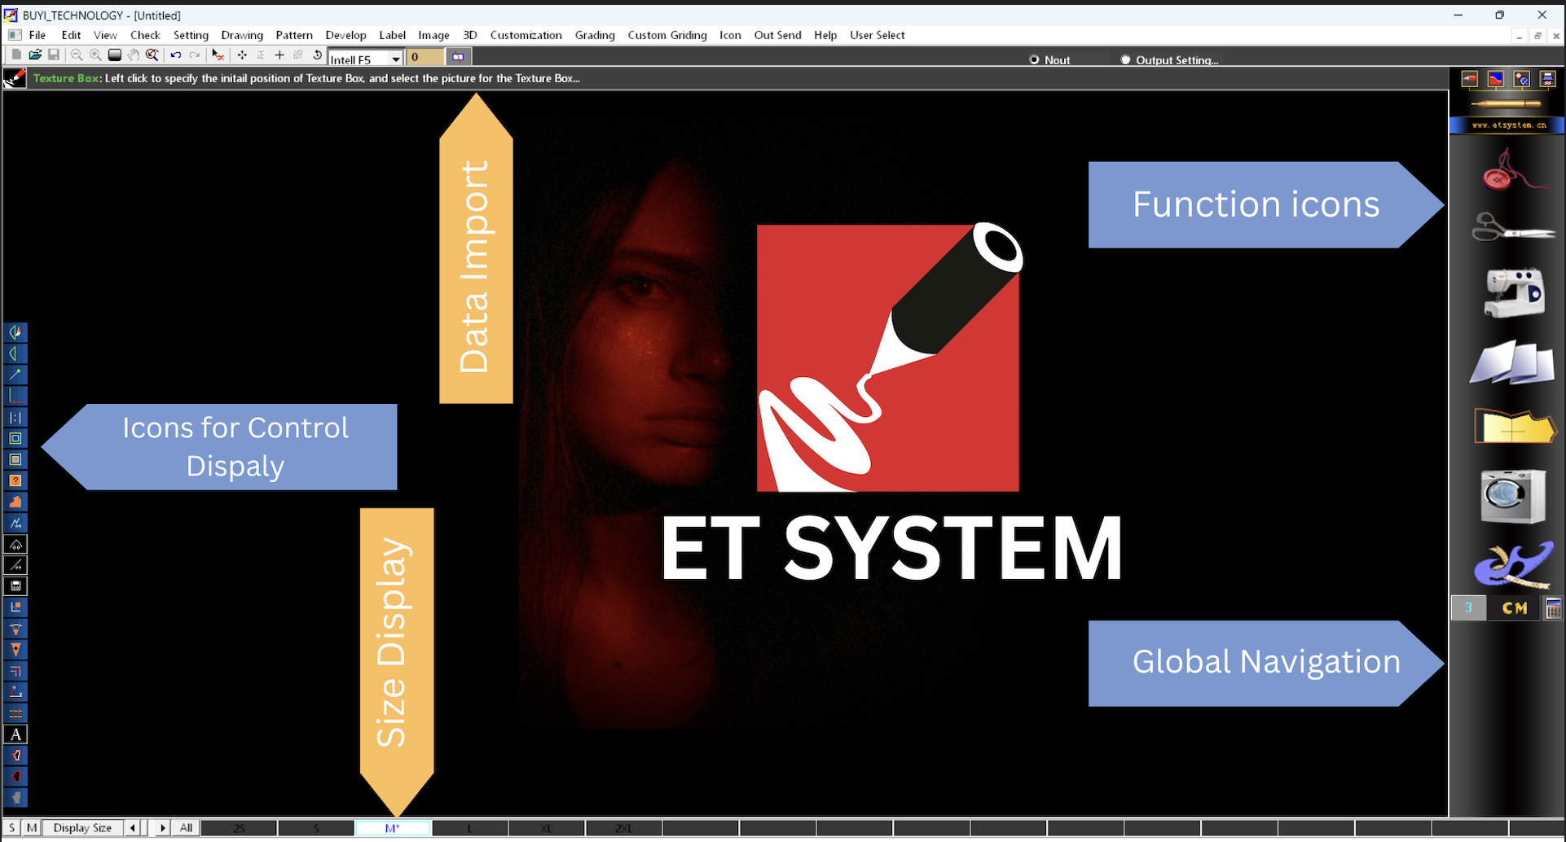Click the tan numeric input field showing 0

coord(425,57)
